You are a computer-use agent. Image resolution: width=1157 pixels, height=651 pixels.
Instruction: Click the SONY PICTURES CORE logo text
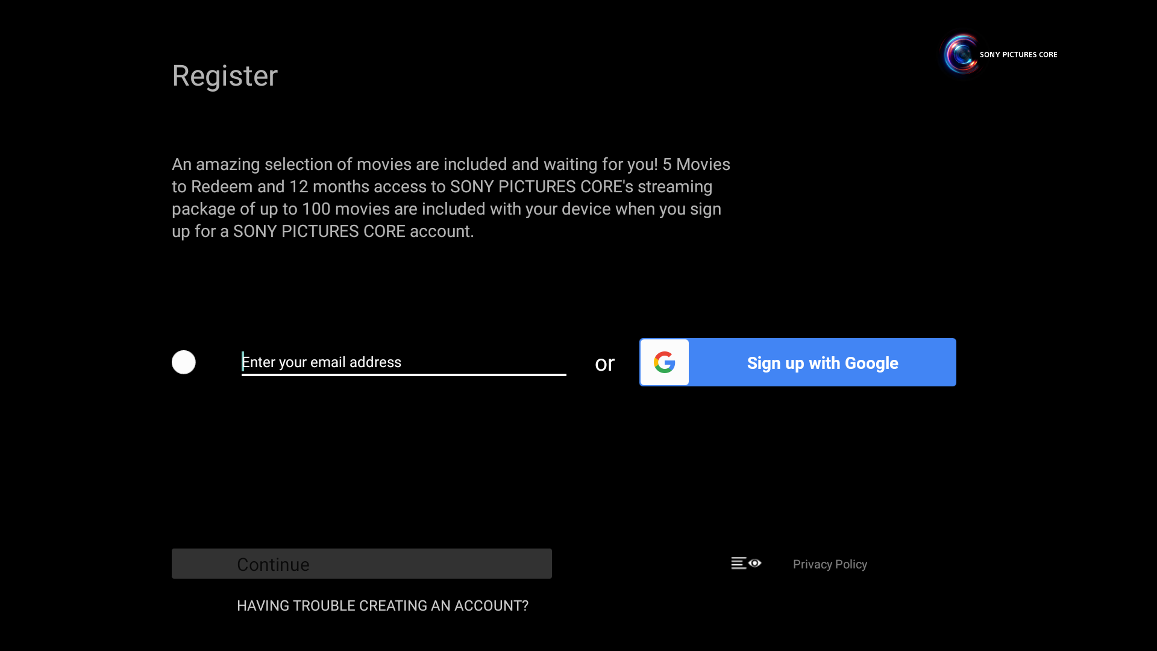tap(1018, 55)
